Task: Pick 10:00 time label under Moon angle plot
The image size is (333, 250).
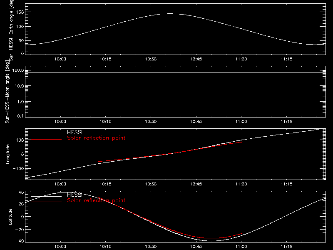Action: (x=60, y=122)
